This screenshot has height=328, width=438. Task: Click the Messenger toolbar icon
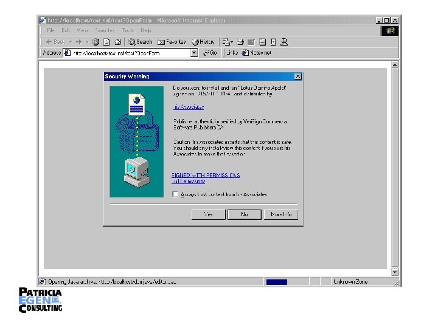284,42
